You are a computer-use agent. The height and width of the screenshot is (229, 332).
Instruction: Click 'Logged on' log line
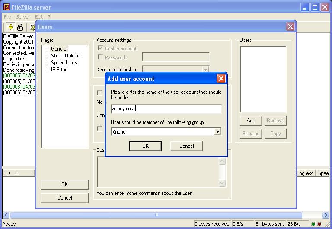[14, 59]
